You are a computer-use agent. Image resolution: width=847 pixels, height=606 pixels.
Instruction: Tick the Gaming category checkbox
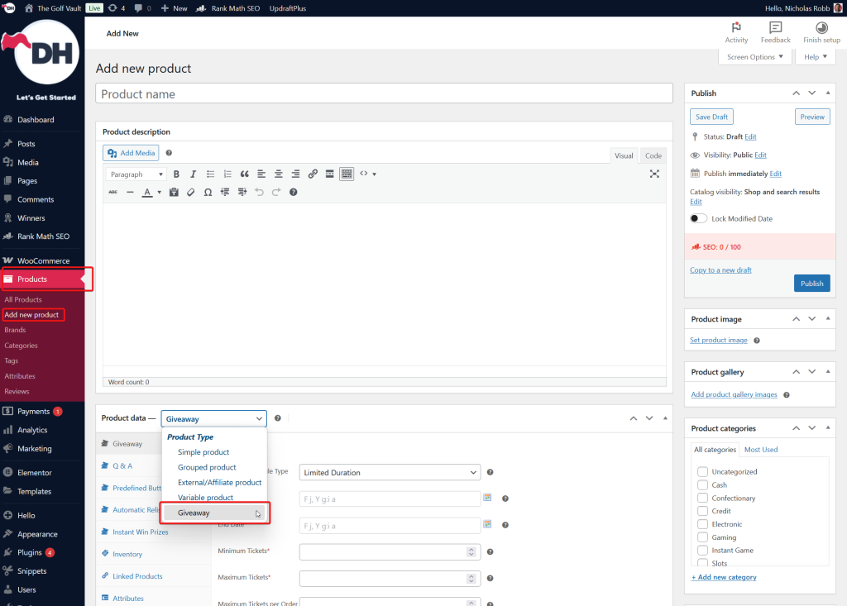702,537
